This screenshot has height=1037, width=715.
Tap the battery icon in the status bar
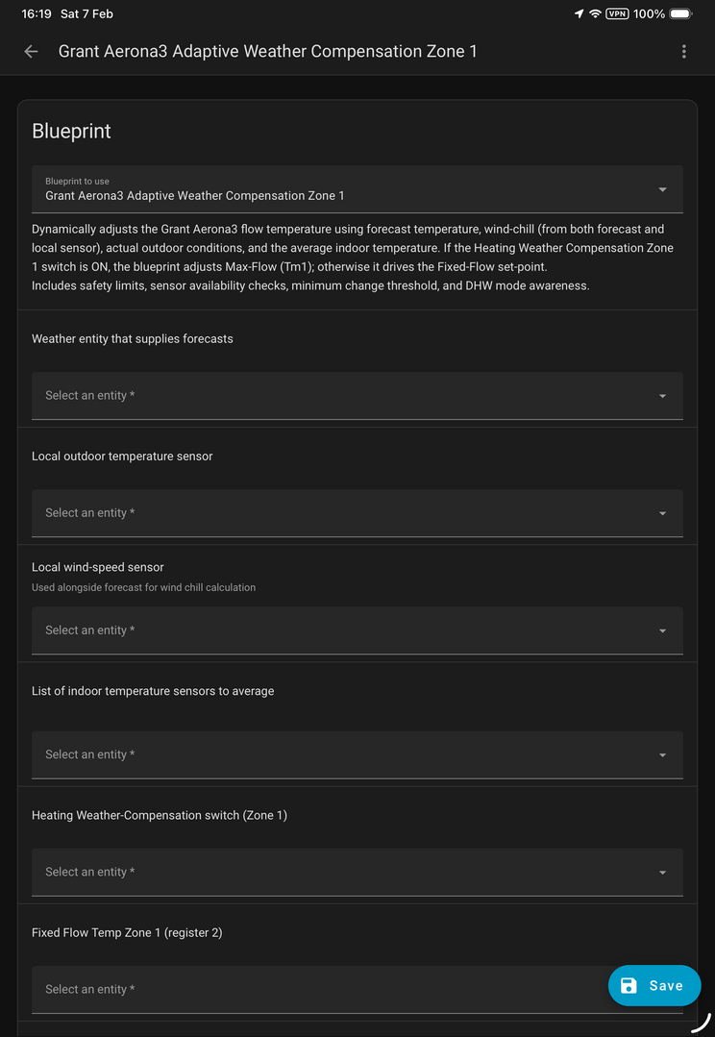(680, 14)
